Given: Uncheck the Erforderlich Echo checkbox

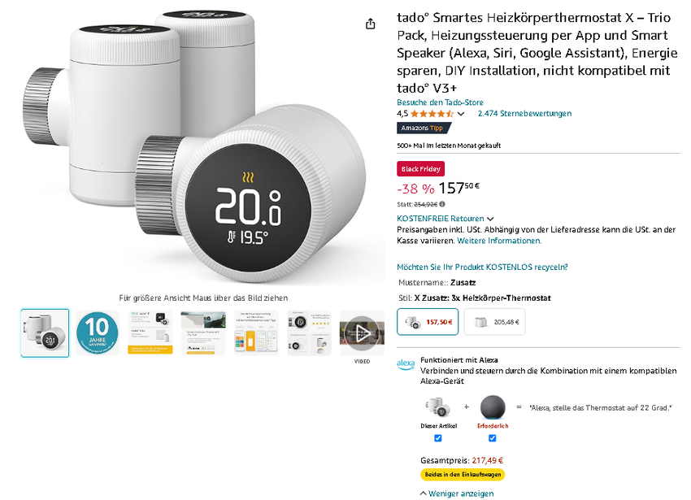Looking at the screenshot, I should [493, 438].
